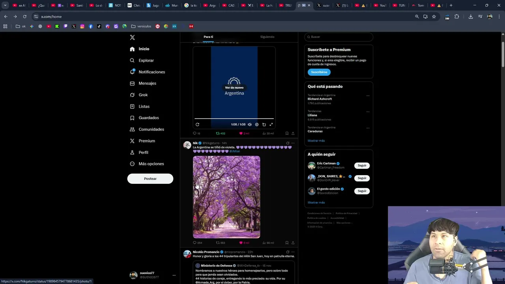Bookmark this page with star icon
The width and height of the screenshot is (505, 284).
tap(434, 17)
